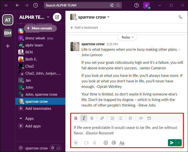Insert a link with the chain icon

click(102, 118)
